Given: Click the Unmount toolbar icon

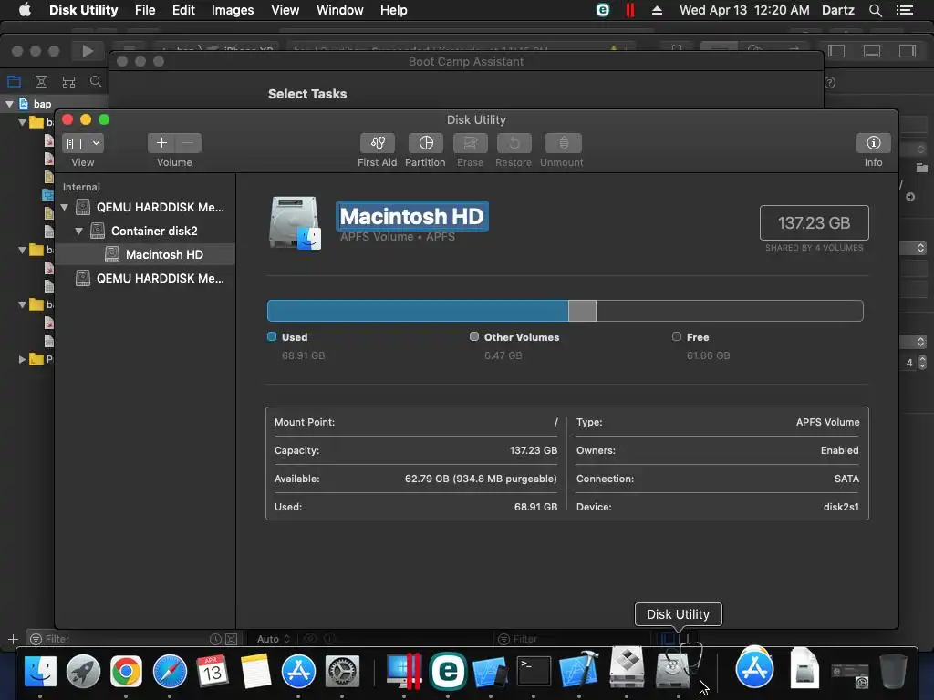Looking at the screenshot, I should (562, 143).
